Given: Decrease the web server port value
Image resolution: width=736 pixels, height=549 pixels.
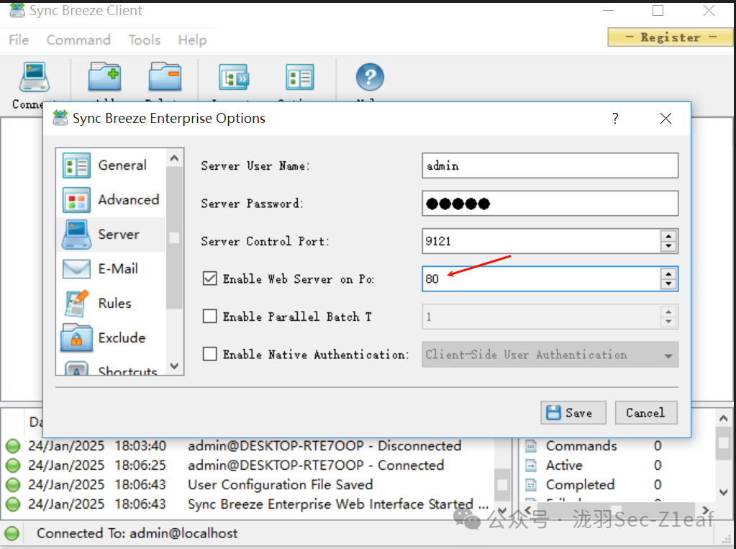Looking at the screenshot, I should point(668,284).
